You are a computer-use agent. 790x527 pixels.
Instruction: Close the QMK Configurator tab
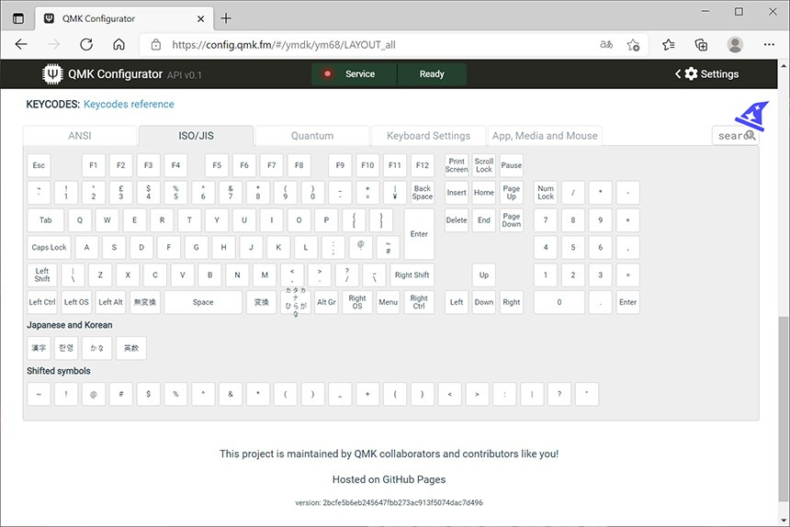(200, 18)
